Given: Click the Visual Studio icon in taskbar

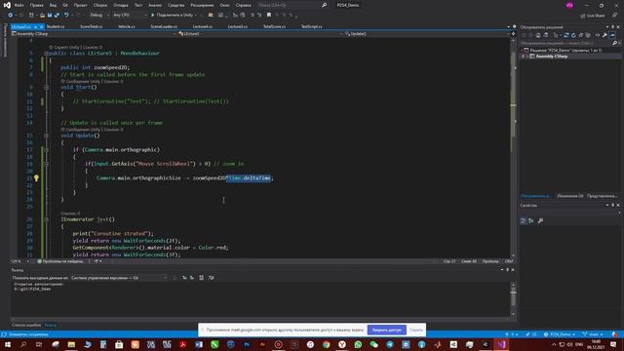Looking at the screenshot, I should (501, 344).
